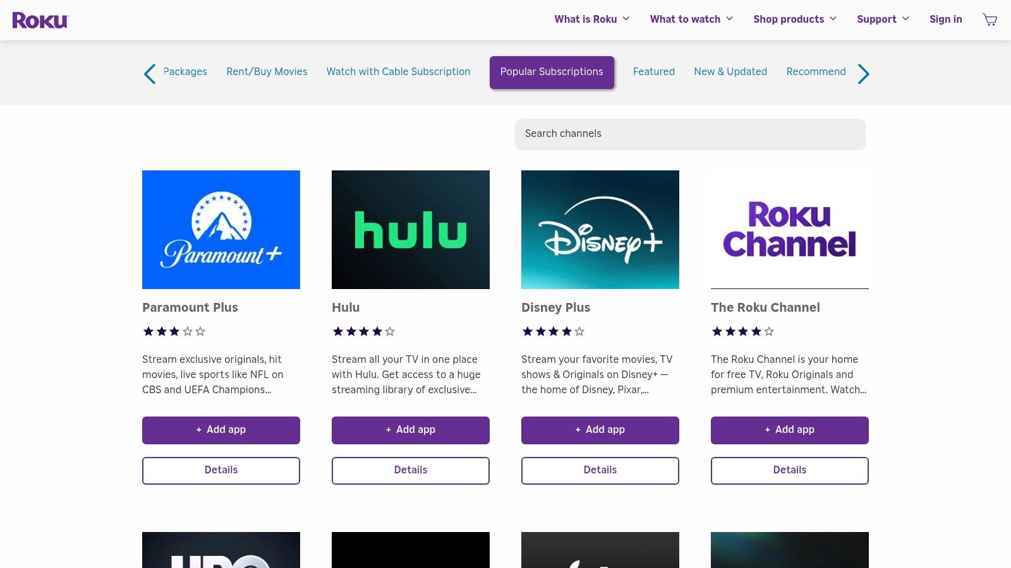Screen dimensions: 1011x568
Task: Expand the Shop products menu
Action: [x=795, y=19]
